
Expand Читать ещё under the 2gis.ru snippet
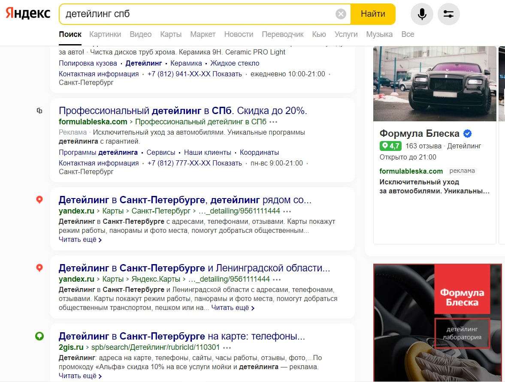80,376
